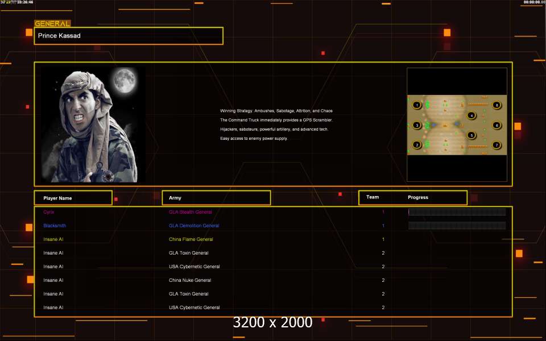The height and width of the screenshot is (341, 546).
Task: Click the Prince Kassad general name field
Action: (128, 36)
